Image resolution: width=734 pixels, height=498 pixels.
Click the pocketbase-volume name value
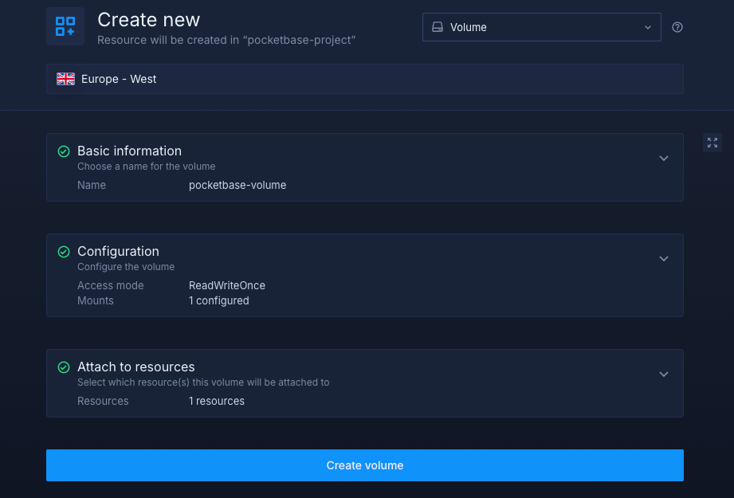tap(237, 185)
